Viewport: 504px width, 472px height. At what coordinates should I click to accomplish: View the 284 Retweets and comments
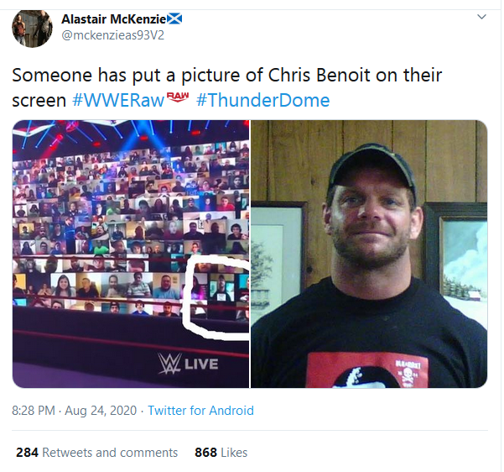tap(96, 453)
